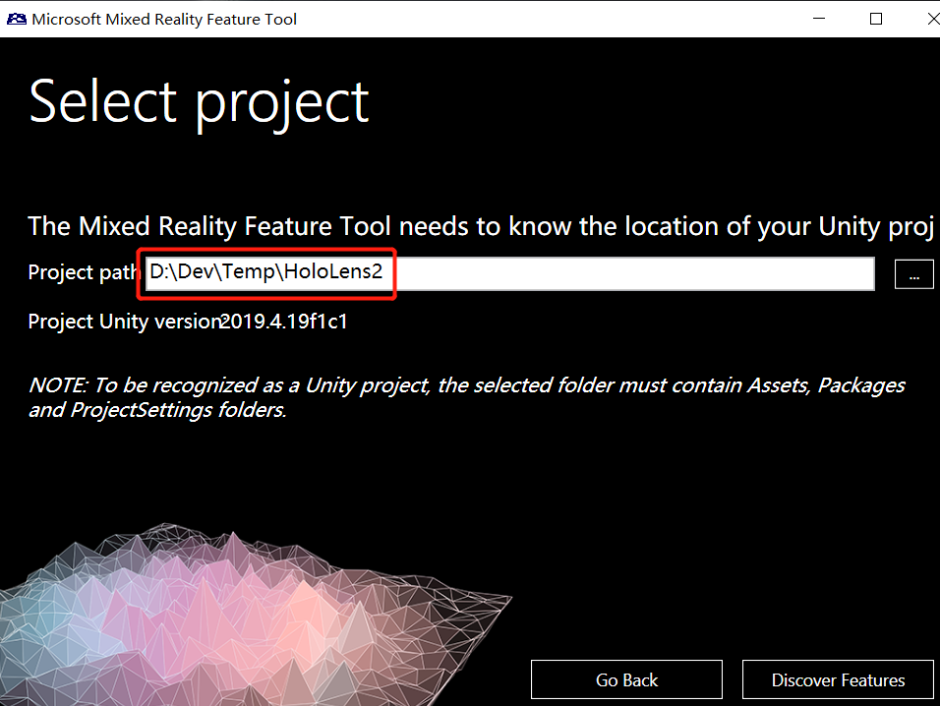Click the empty title bar area before Minimize
Viewport: 940px width, 706px height.
(x=551, y=19)
